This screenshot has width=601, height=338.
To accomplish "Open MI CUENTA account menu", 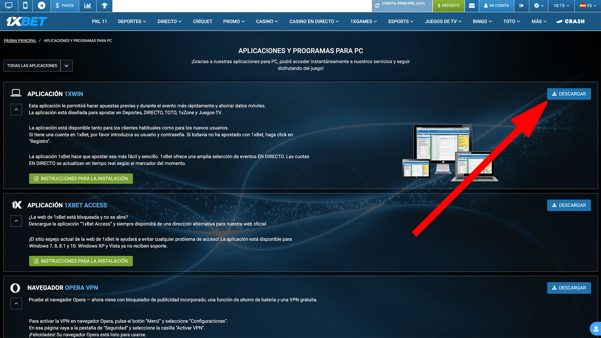I will click(x=496, y=6).
